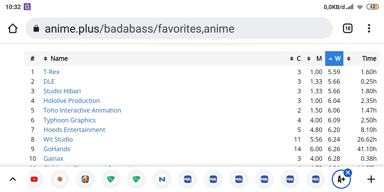Tap the site lock security icon
This screenshot has width=384, height=192.
click(36, 28)
